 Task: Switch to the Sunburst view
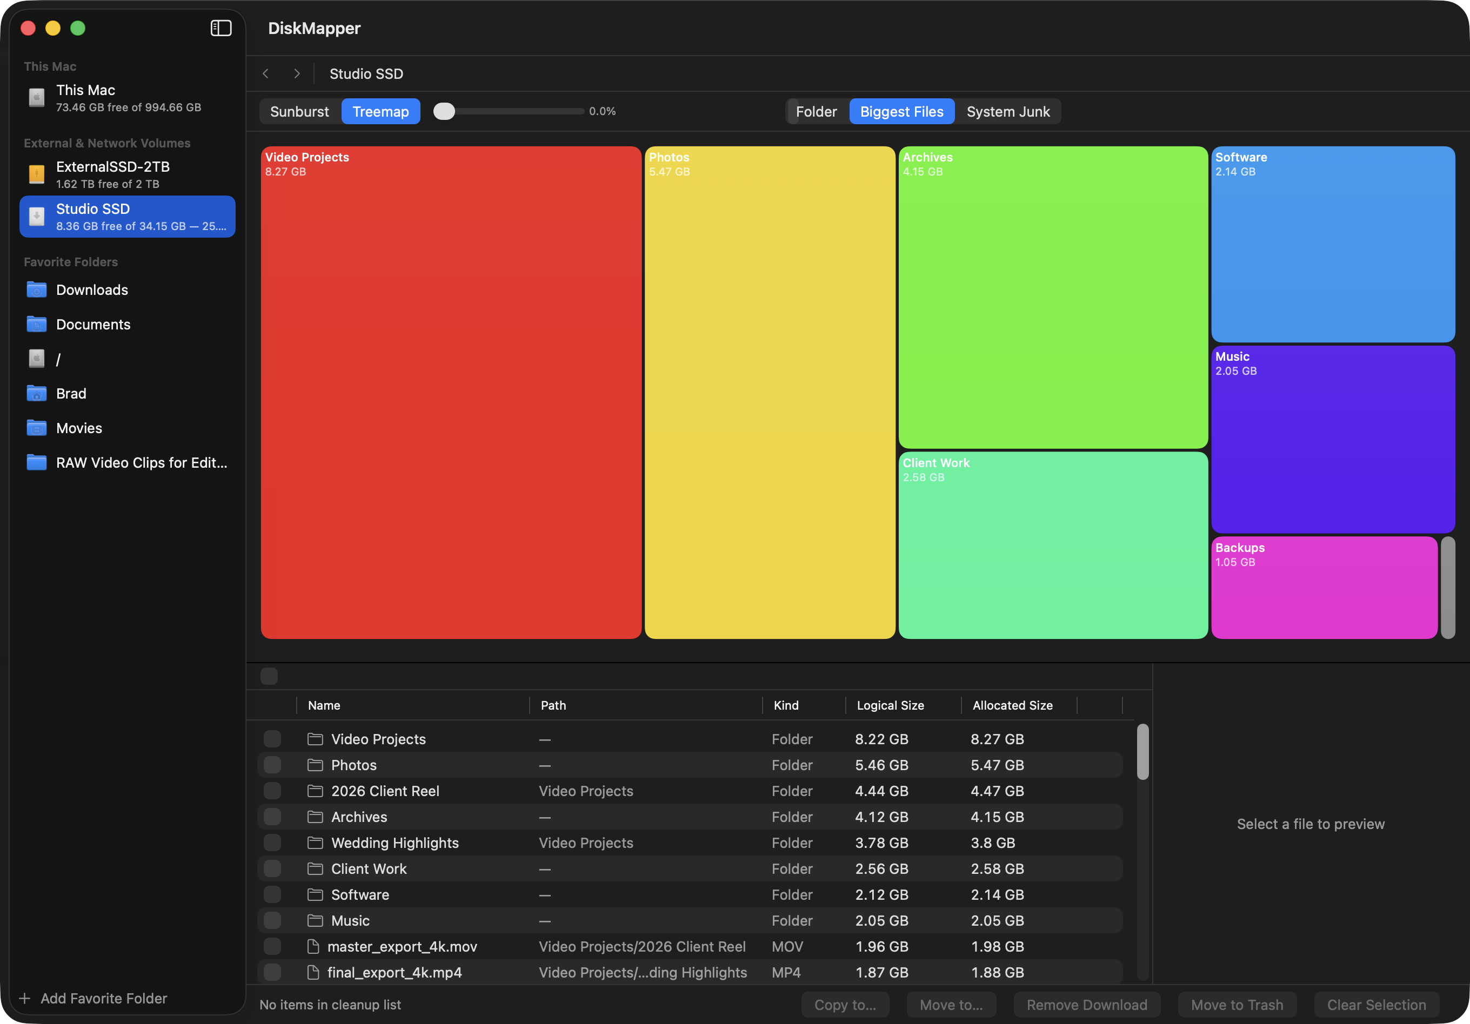tap(299, 111)
